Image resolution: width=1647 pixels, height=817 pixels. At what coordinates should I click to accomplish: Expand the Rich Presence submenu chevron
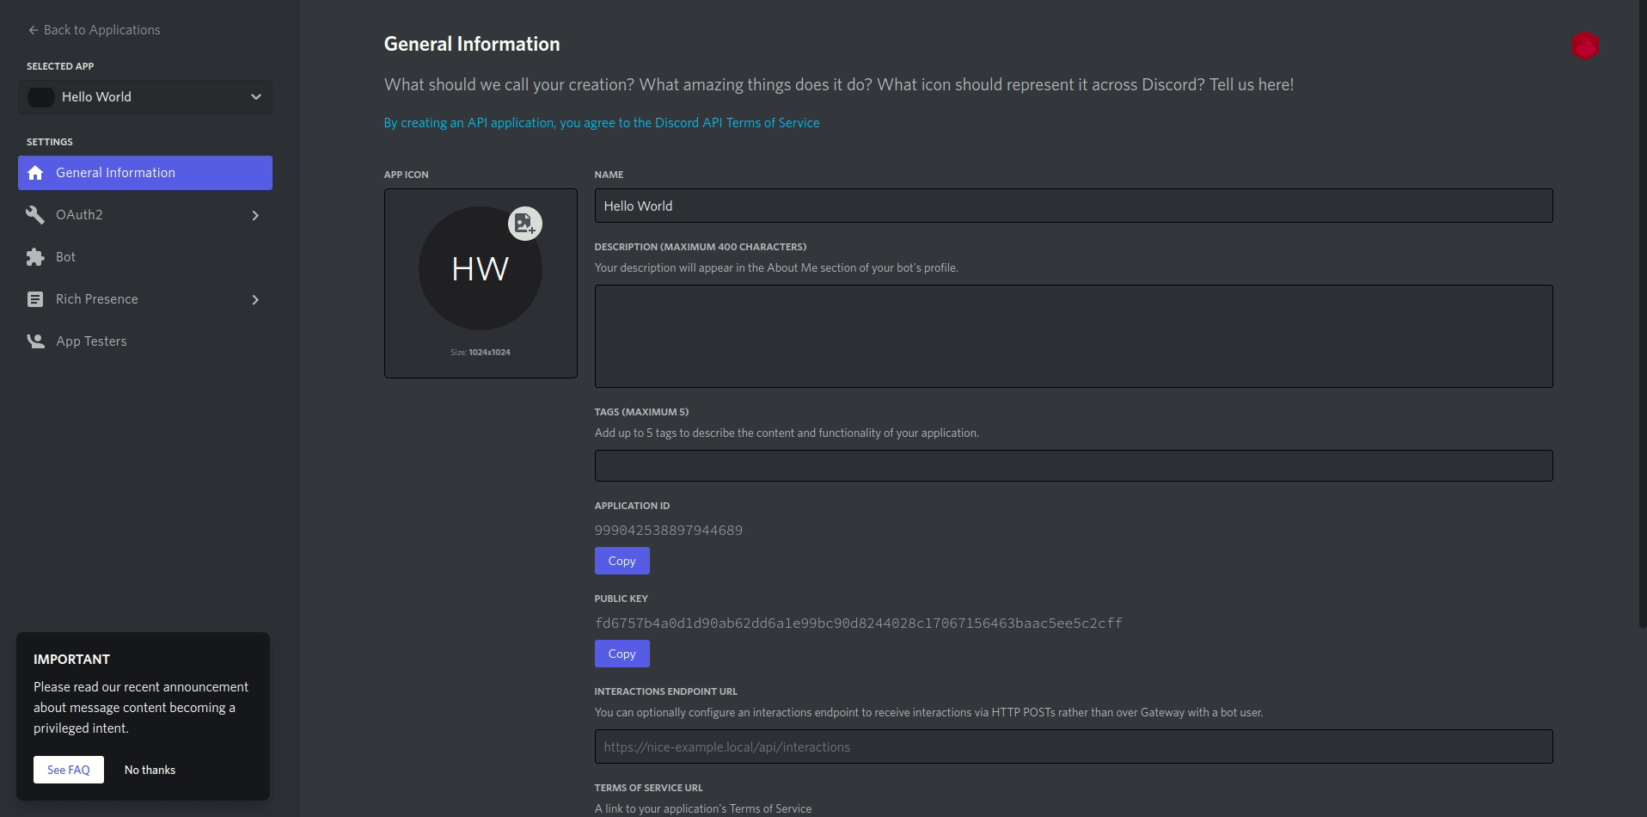[x=255, y=299]
